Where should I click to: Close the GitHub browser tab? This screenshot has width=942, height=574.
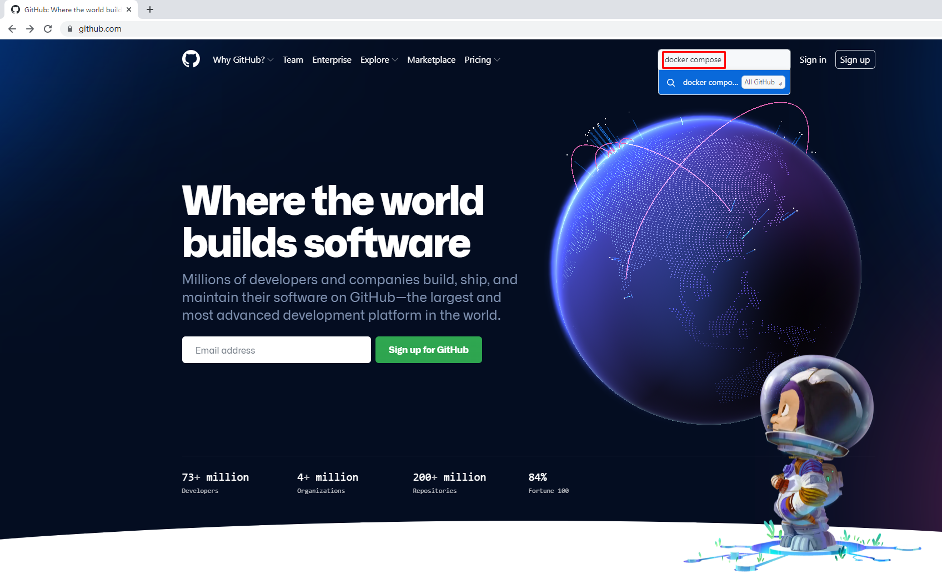(129, 9)
